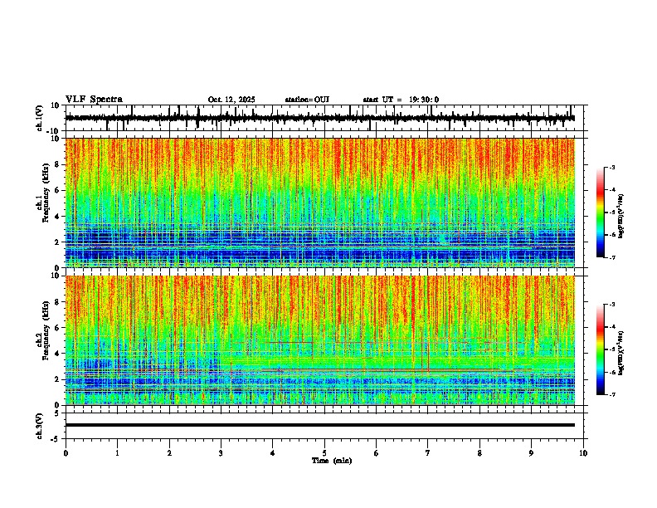657x508 pixels.
Task: Click the ch.1 voltage waveform trace
Action: pyautogui.click(x=319, y=118)
